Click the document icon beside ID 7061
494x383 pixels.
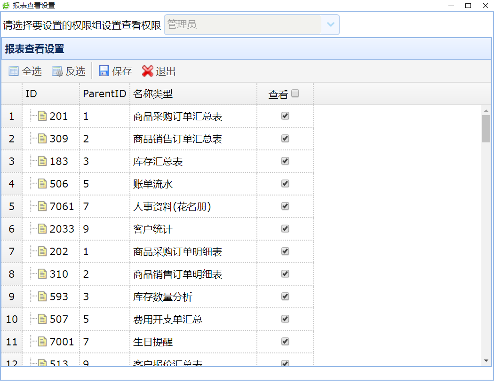(43, 206)
